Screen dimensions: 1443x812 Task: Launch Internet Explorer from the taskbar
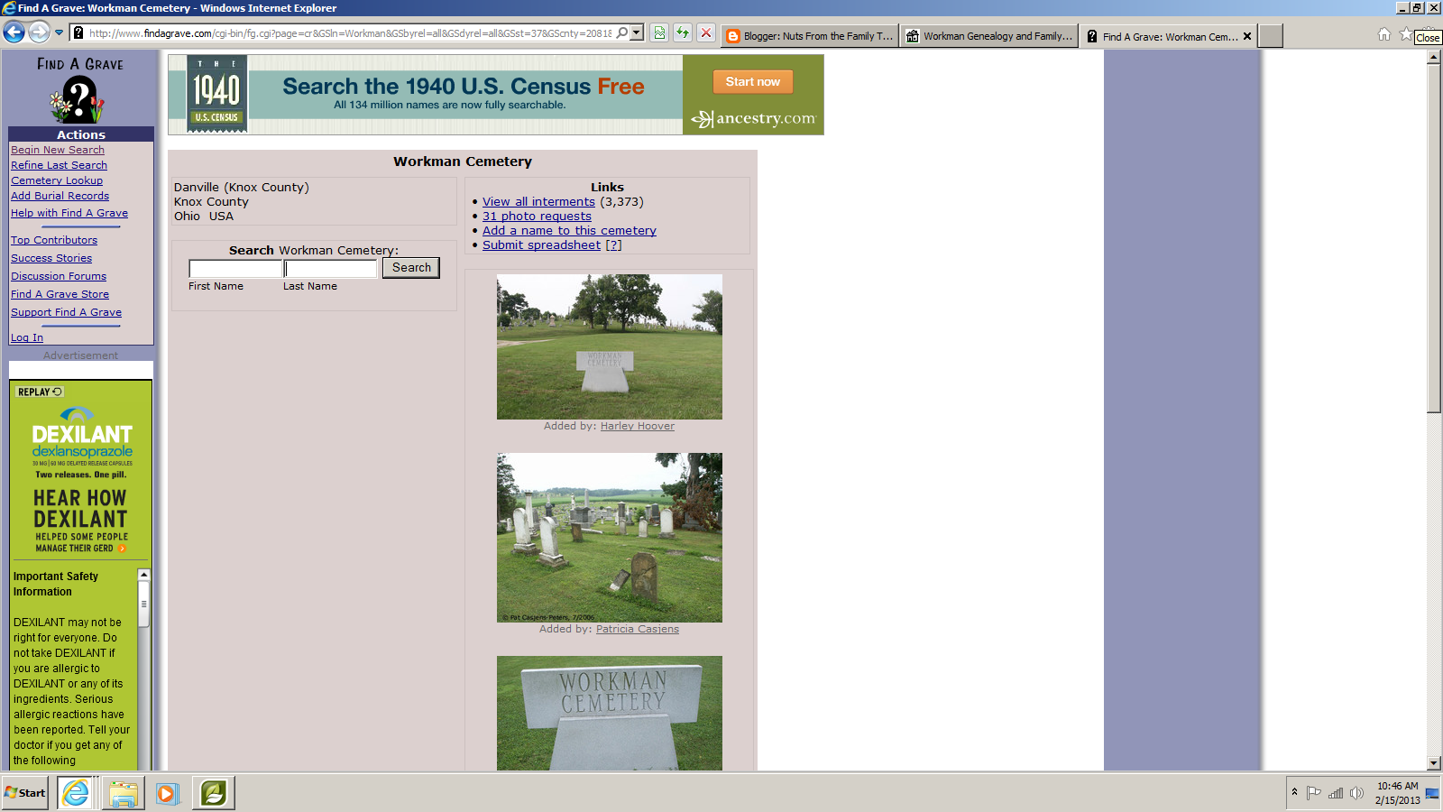[76, 794]
